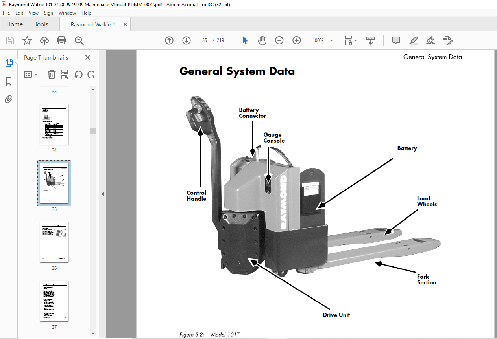Click the 'Page Thumbnails' panel title
The image size is (497, 339).
tap(46, 57)
